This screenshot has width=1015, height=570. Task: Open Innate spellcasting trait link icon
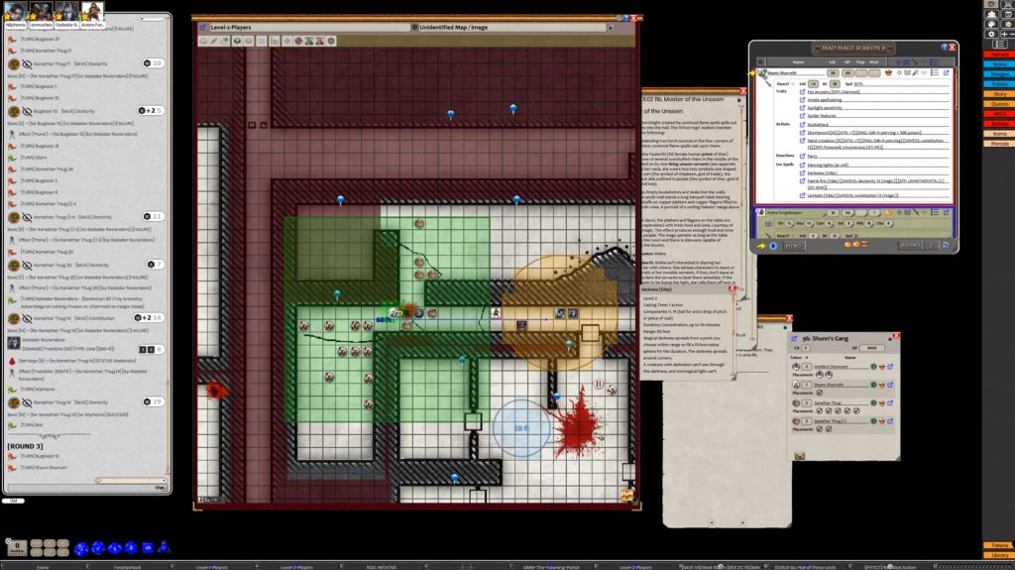(x=802, y=100)
